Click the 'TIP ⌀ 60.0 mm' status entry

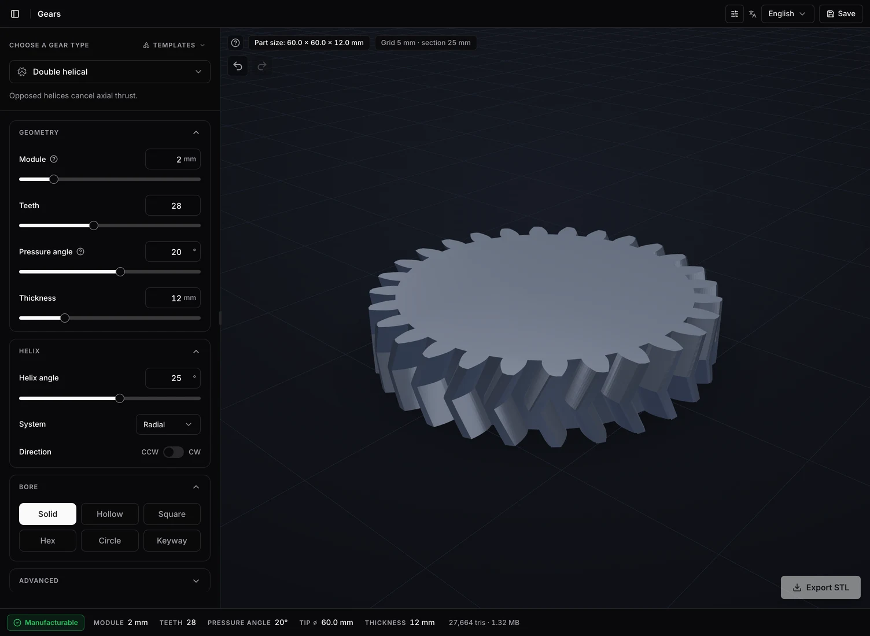326,623
